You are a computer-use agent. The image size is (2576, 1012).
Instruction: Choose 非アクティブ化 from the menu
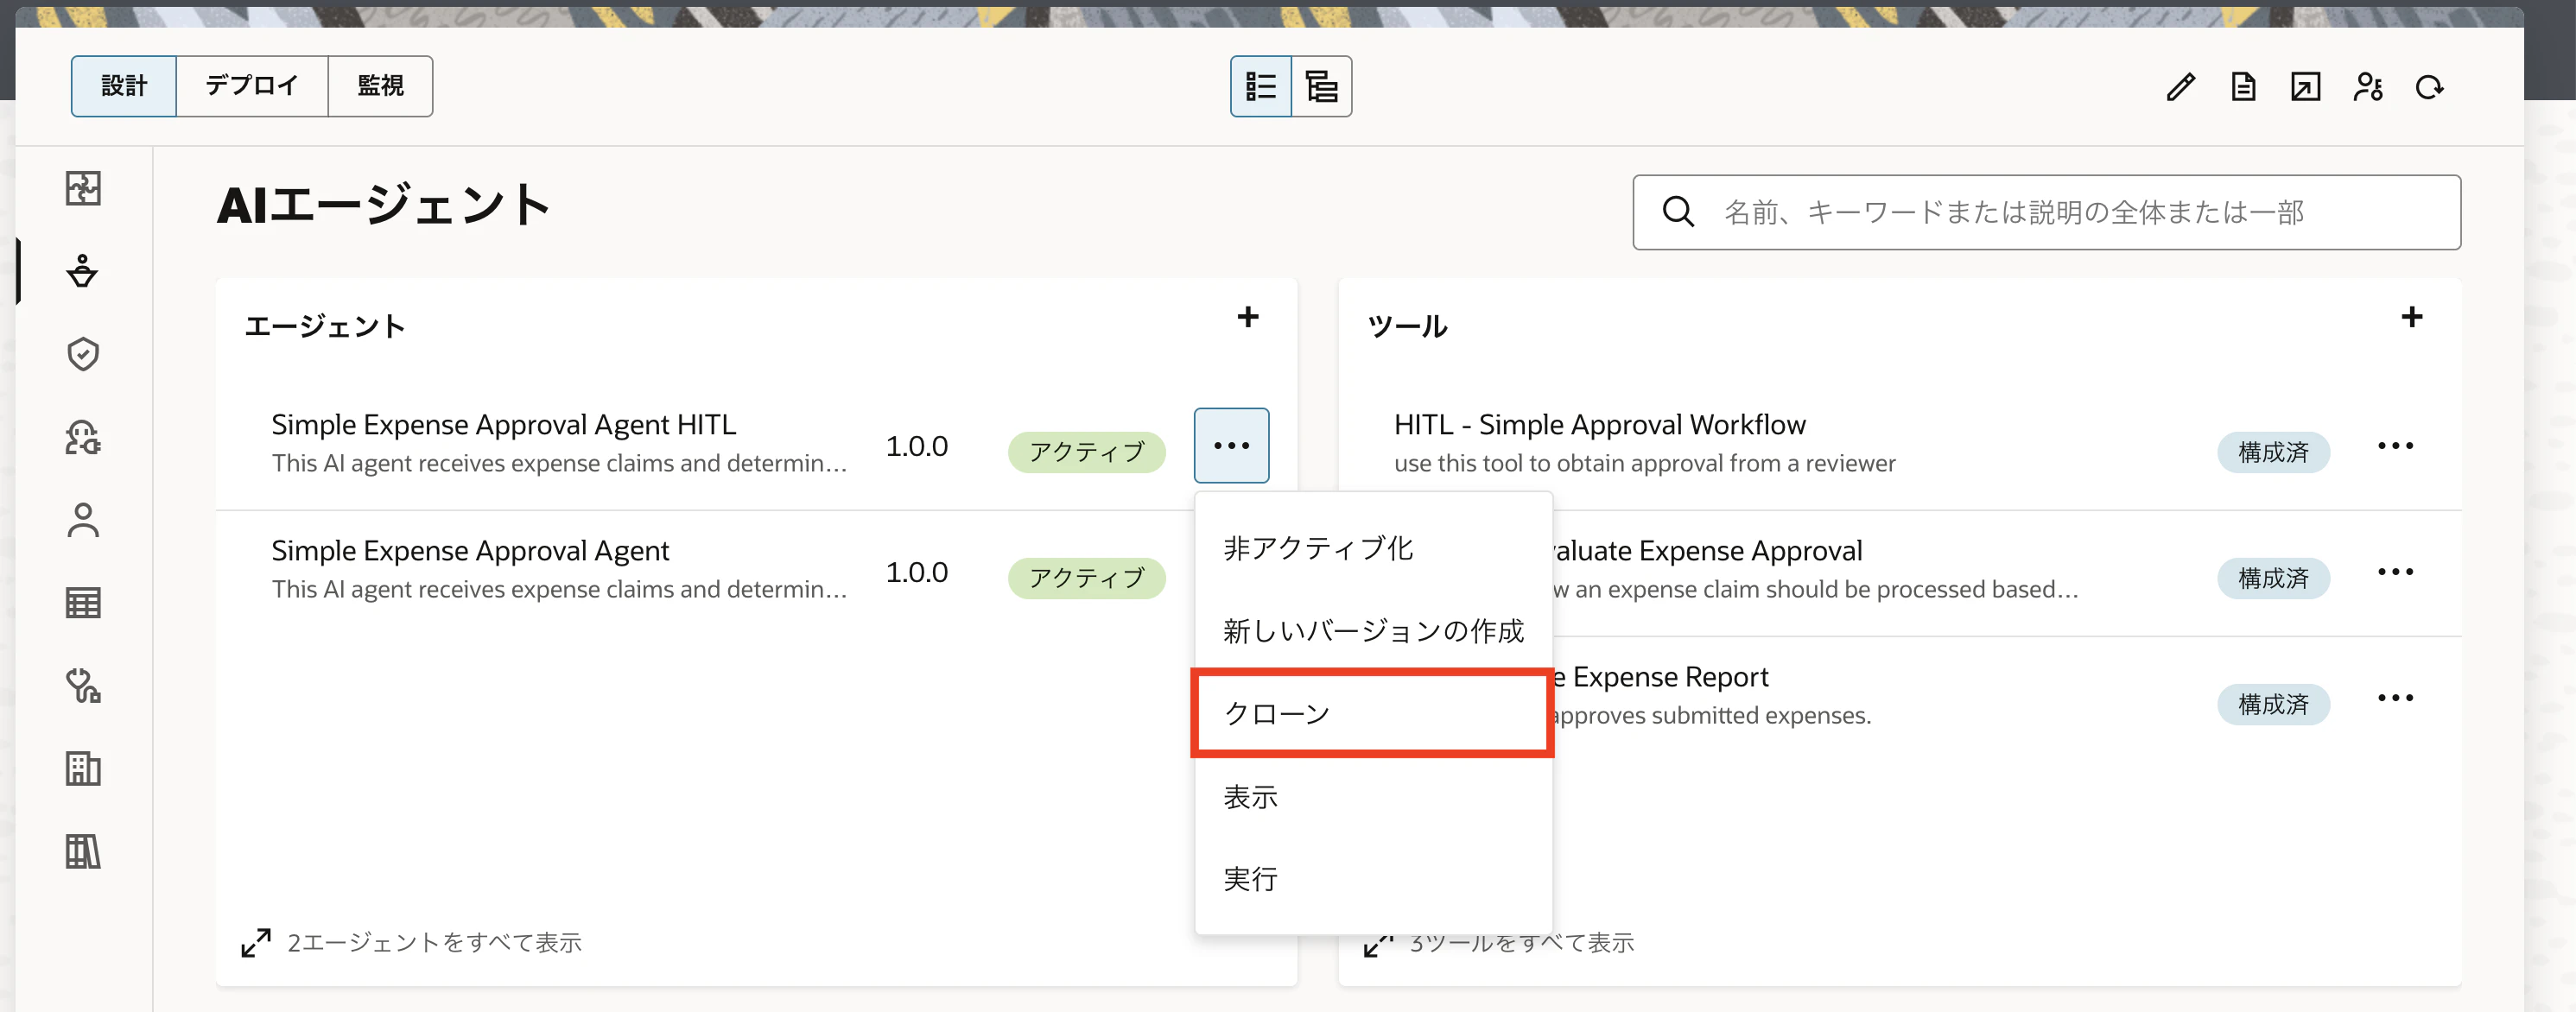(x=1374, y=548)
